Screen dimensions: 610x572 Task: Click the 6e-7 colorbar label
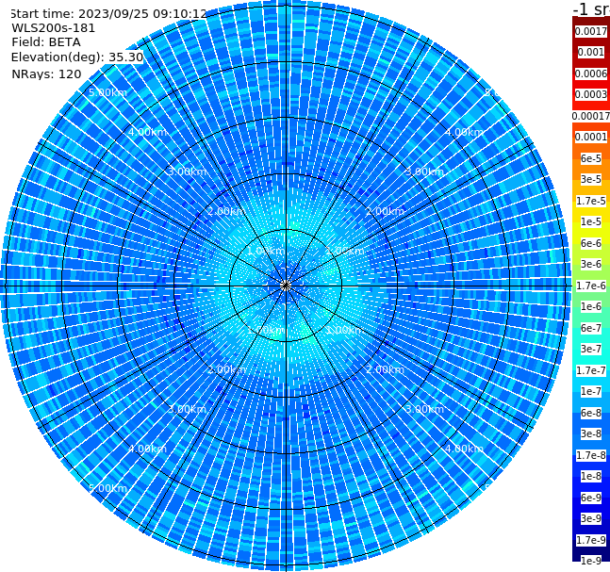pyautogui.click(x=591, y=328)
